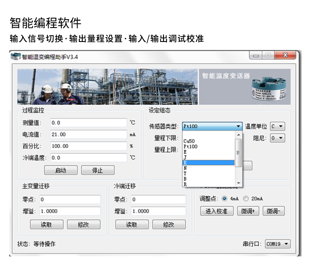Choose K from the sensor type list
The height and width of the screenshot is (263, 309).
pos(208,163)
